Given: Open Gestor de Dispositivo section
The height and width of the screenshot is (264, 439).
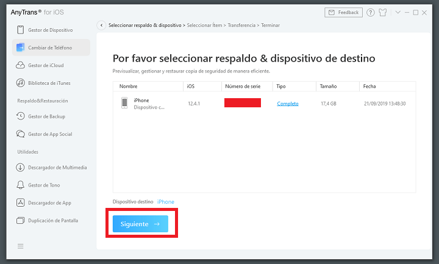Looking at the screenshot, I should pyautogui.click(x=51, y=30).
